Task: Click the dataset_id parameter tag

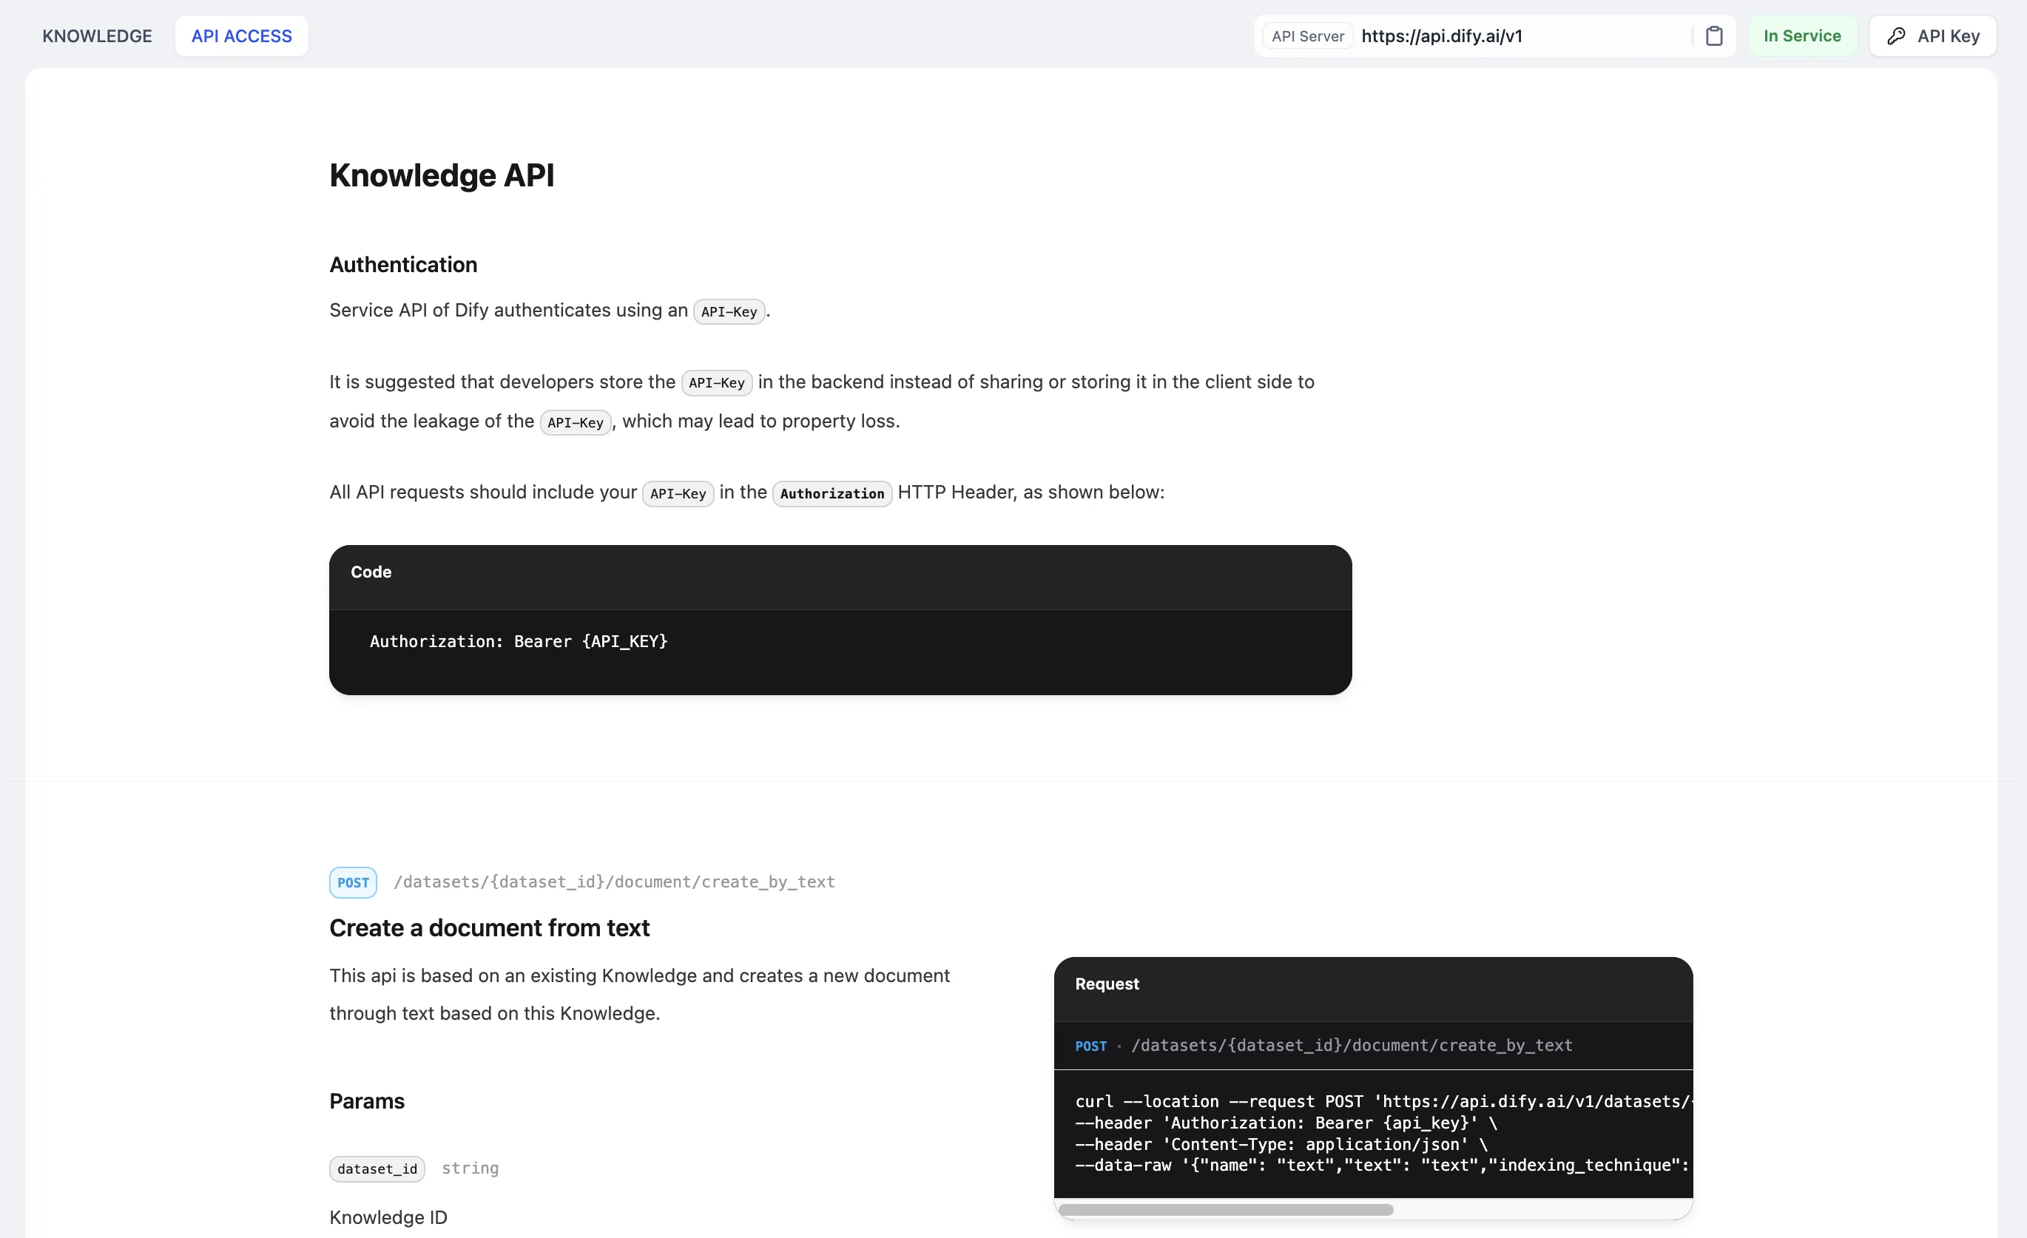Action: (x=377, y=1168)
